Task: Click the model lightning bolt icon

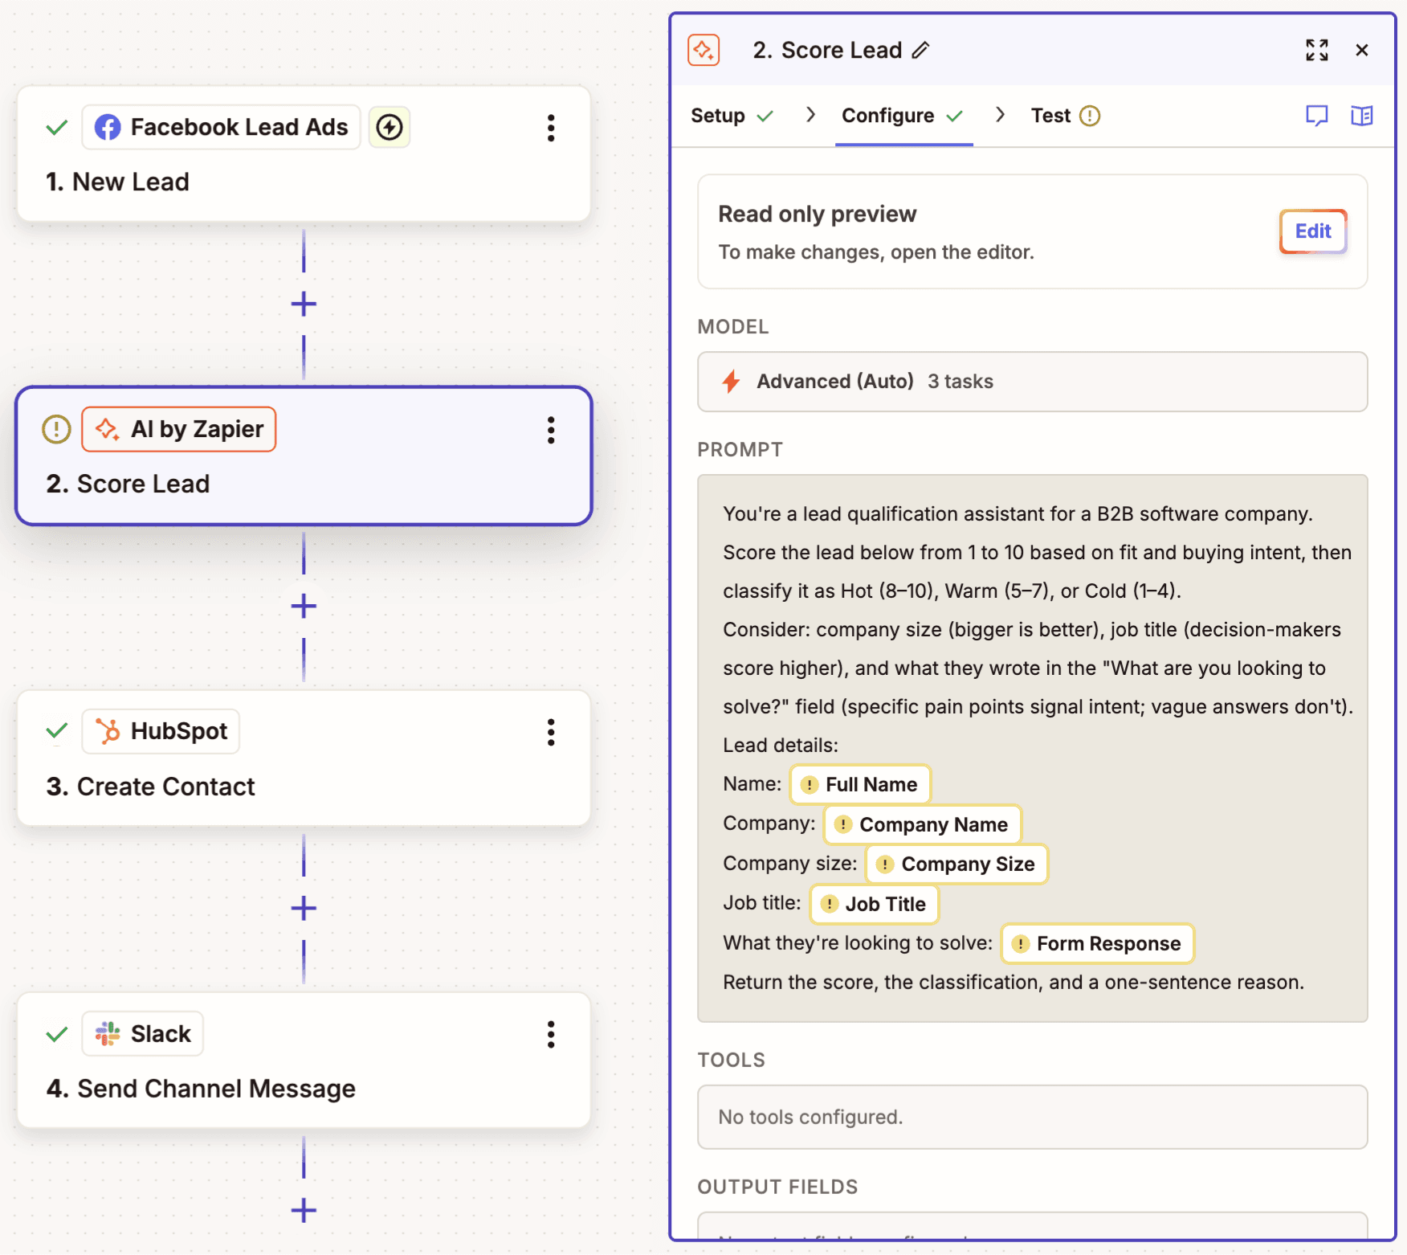Action: point(731,382)
